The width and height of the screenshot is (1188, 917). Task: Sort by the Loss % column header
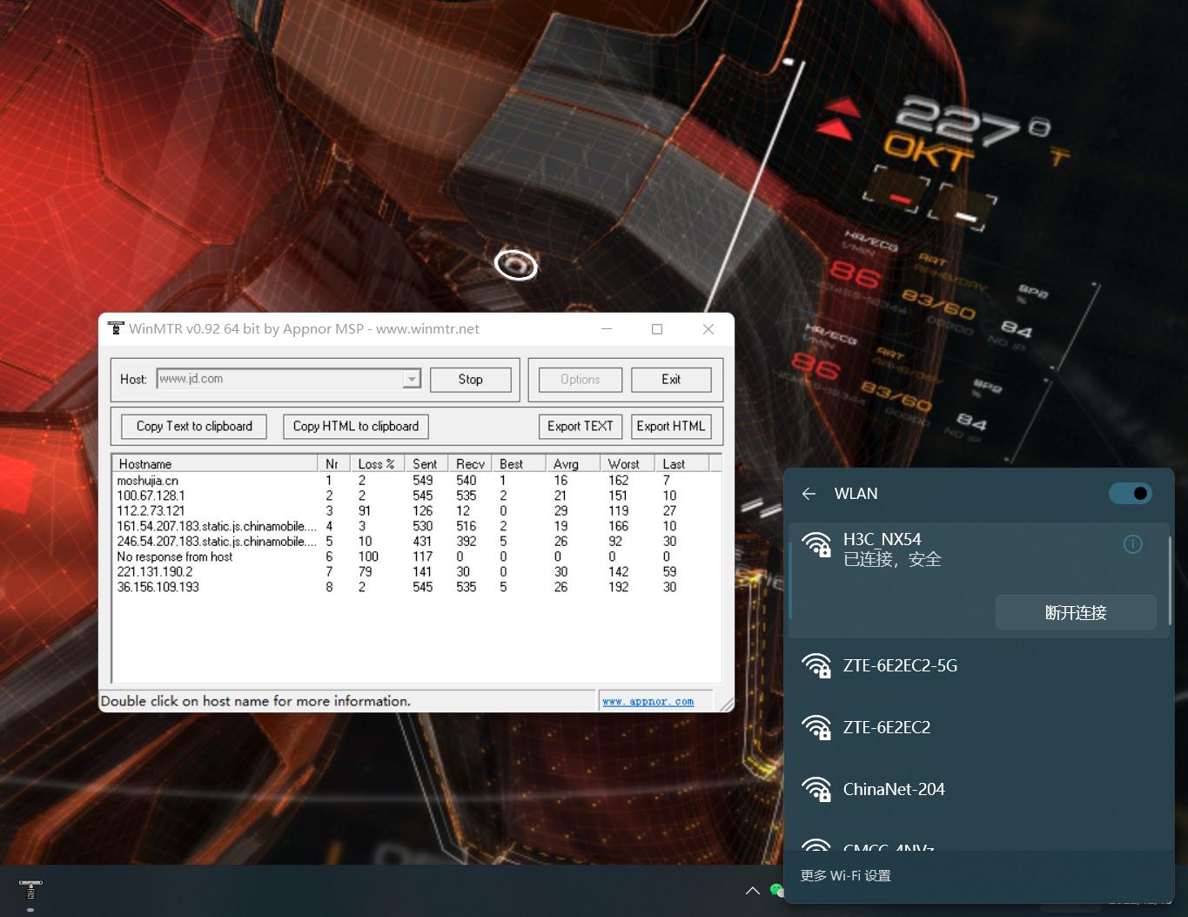coord(376,463)
